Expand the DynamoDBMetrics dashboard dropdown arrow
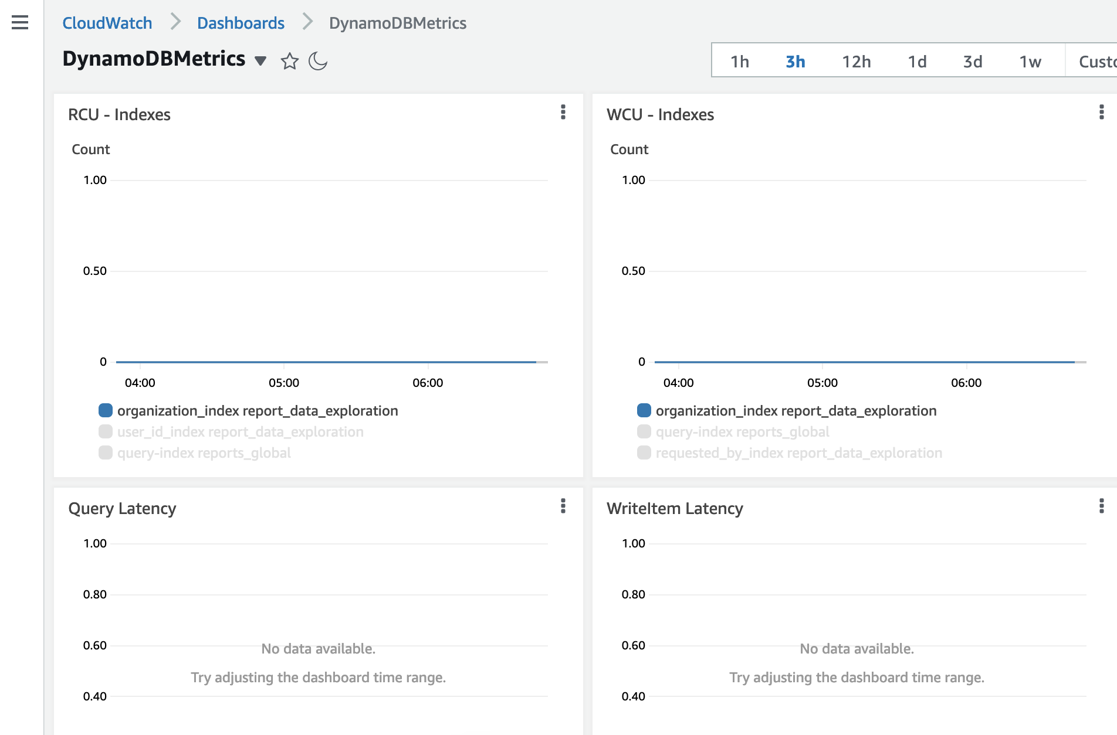The height and width of the screenshot is (735, 1117). pyautogui.click(x=260, y=60)
